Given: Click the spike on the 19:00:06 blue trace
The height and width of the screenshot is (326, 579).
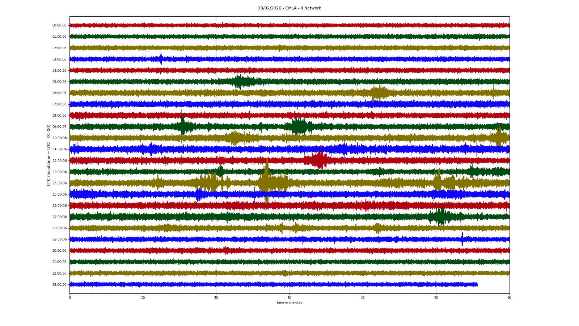Looking at the screenshot, I should [x=462, y=239].
